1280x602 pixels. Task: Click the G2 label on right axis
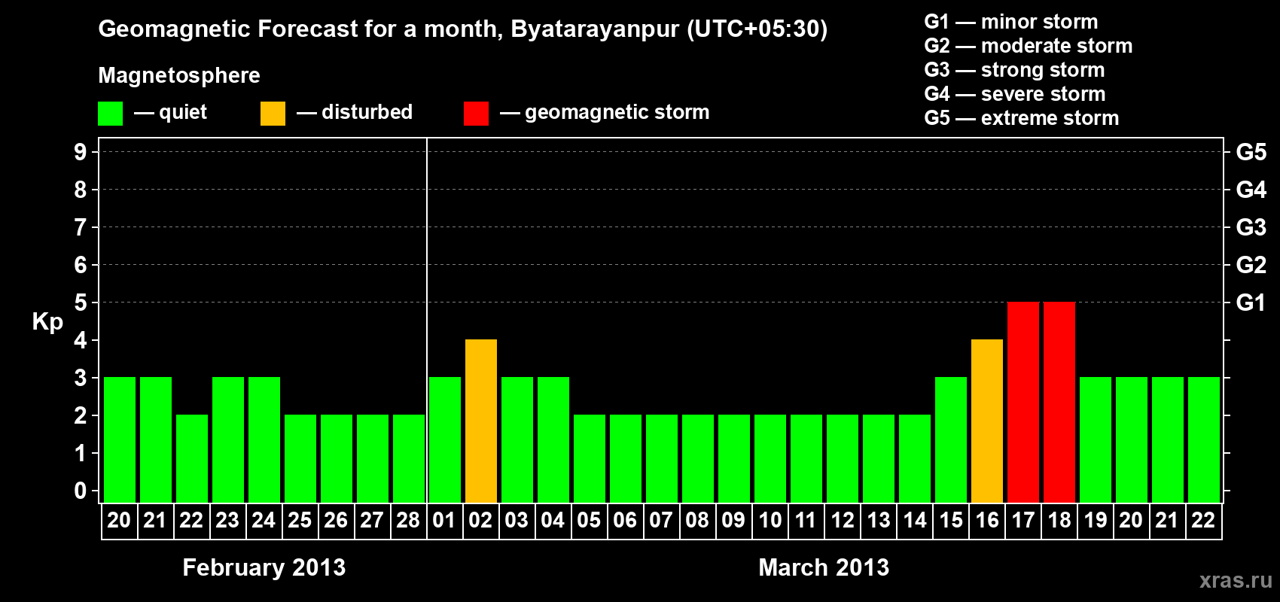tap(1251, 265)
